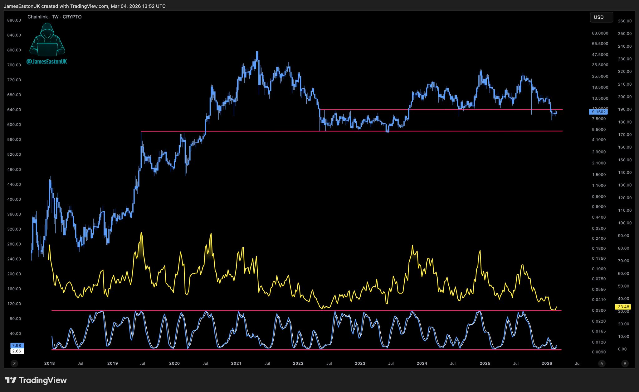Click the 1W timeframe in title
The height and width of the screenshot is (392, 639).
55,17
